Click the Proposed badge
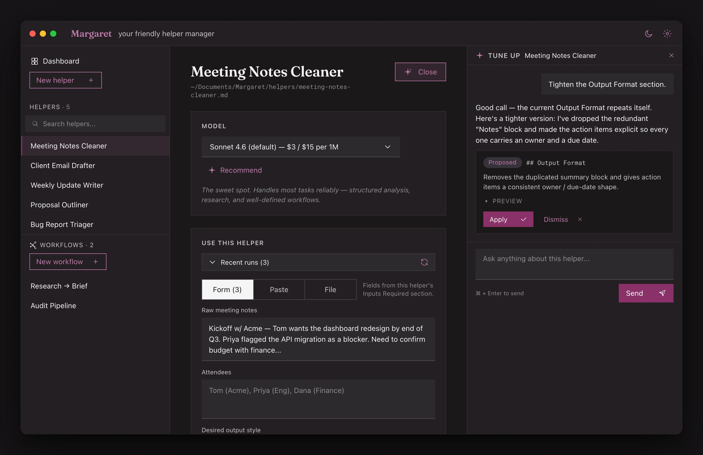The height and width of the screenshot is (455, 703). [x=502, y=163]
